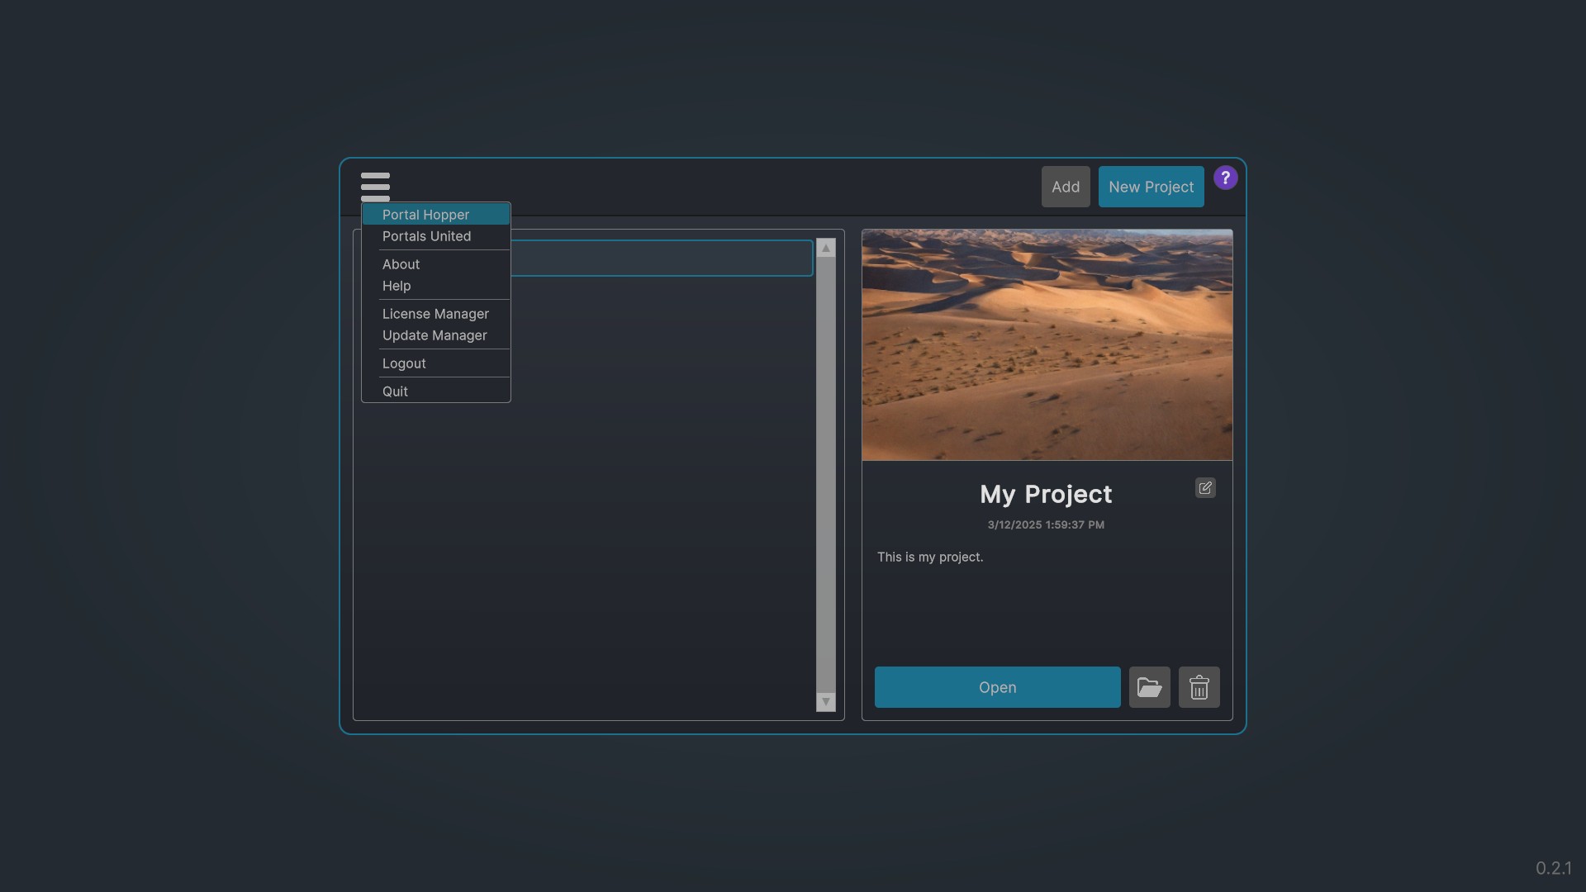Click the scrollbar up arrow
The height and width of the screenshot is (892, 1586).
coord(825,248)
